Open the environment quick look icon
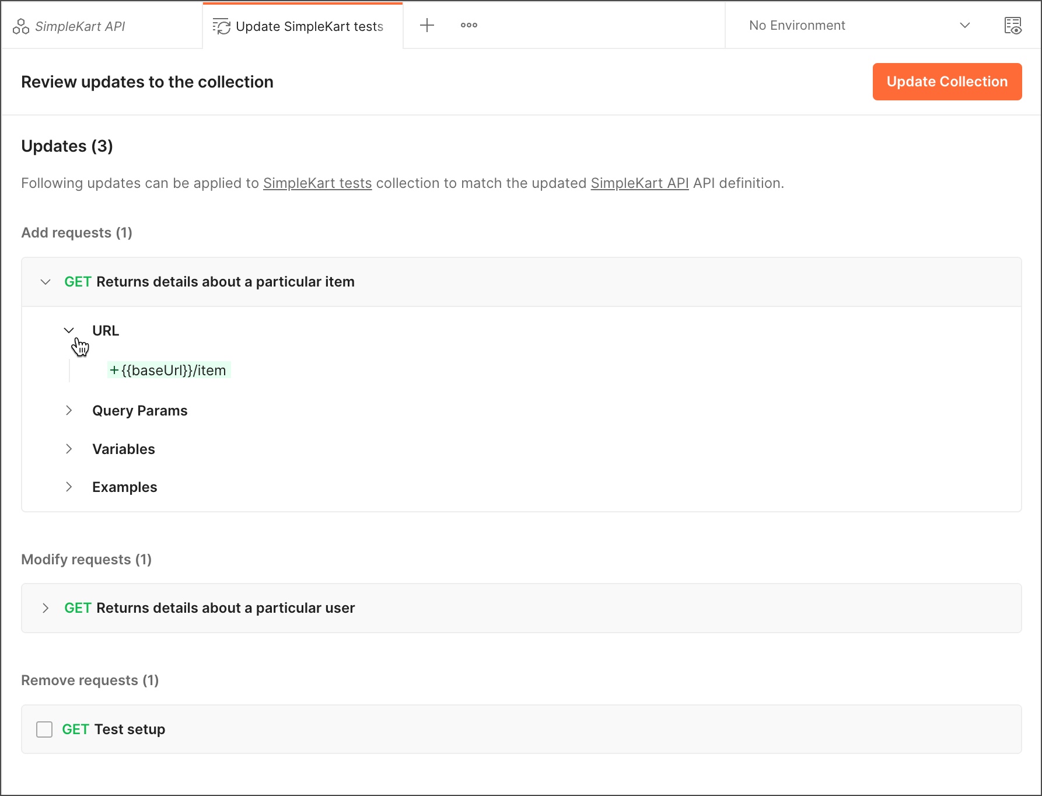1042x796 pixels. (x=1012, y=26)
